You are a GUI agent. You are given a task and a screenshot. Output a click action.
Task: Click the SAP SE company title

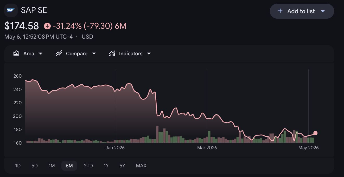pyautogui.click(x=34, y=10)
